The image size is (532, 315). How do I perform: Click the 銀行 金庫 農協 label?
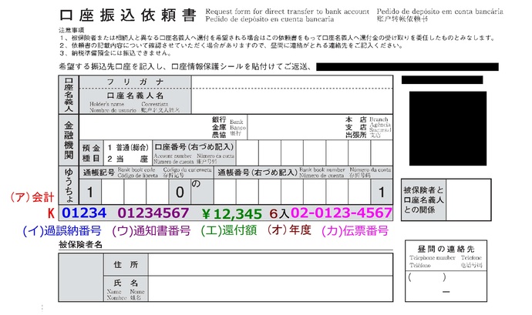coord(219,127)
